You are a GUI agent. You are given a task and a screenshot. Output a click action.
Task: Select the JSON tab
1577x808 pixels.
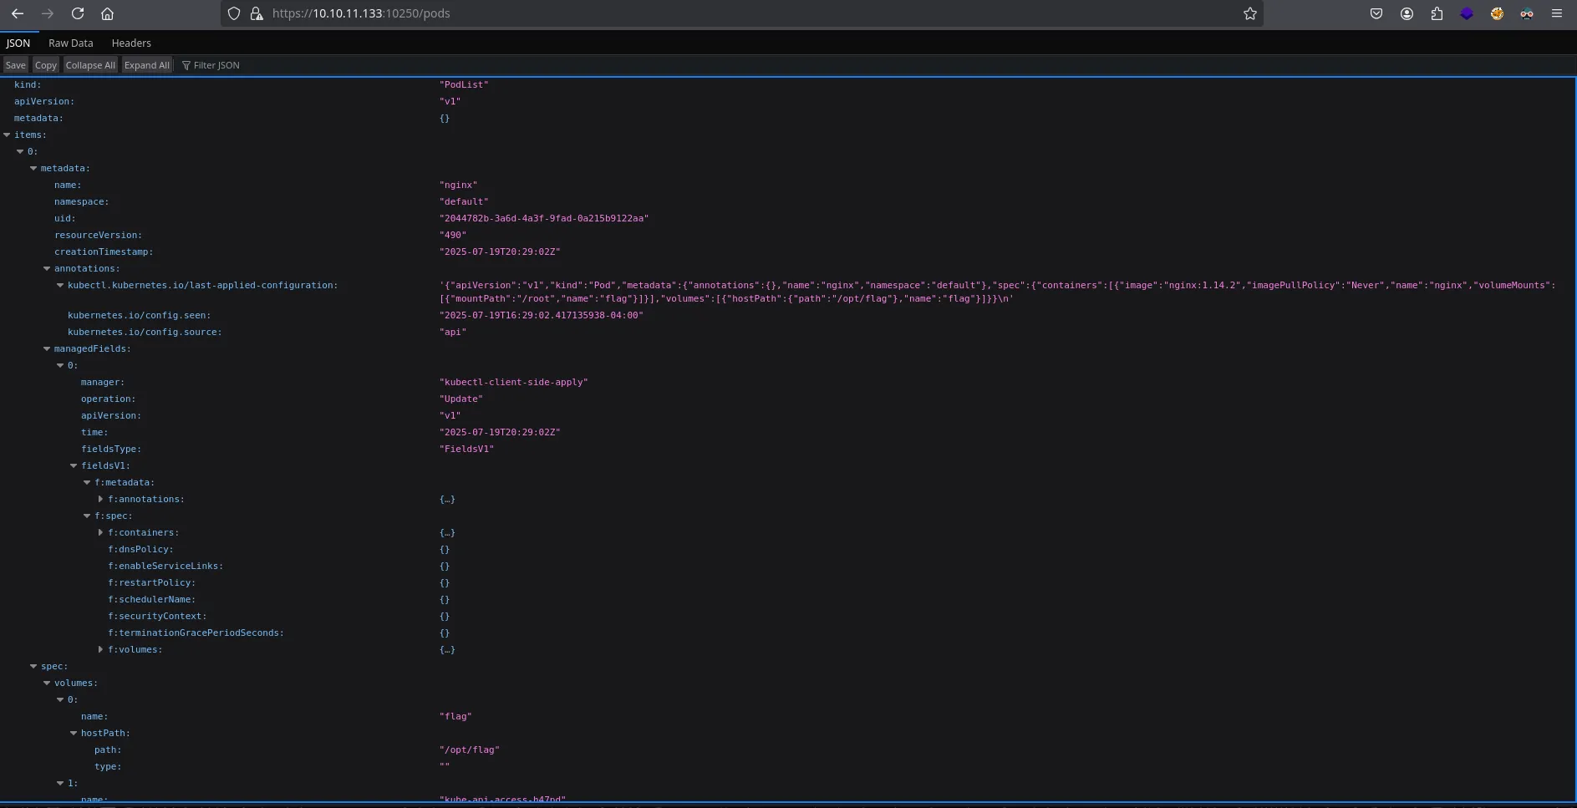coord(18,43)
